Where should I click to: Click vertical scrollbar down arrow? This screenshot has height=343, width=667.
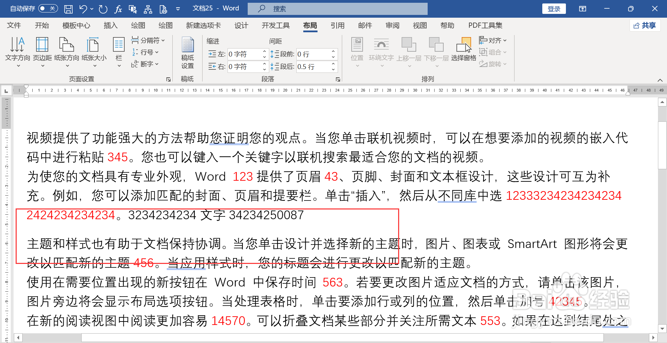[662, 328]
